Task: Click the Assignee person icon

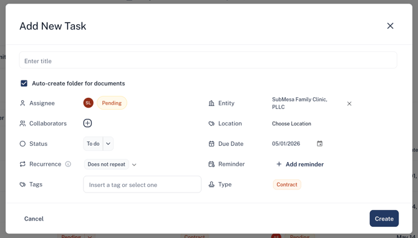Action: tap(22, 103)
